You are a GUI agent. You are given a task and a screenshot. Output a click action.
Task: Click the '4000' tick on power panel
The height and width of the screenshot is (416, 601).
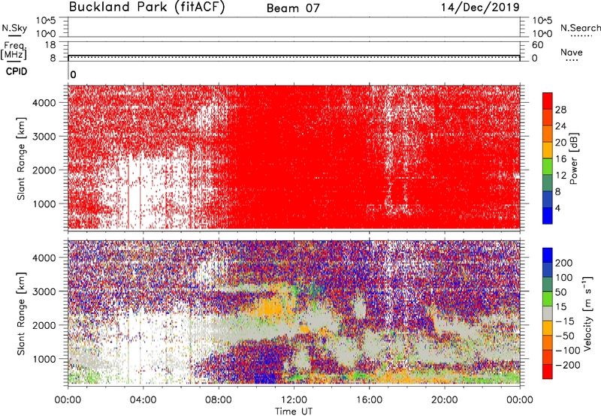tap(44, 102)
